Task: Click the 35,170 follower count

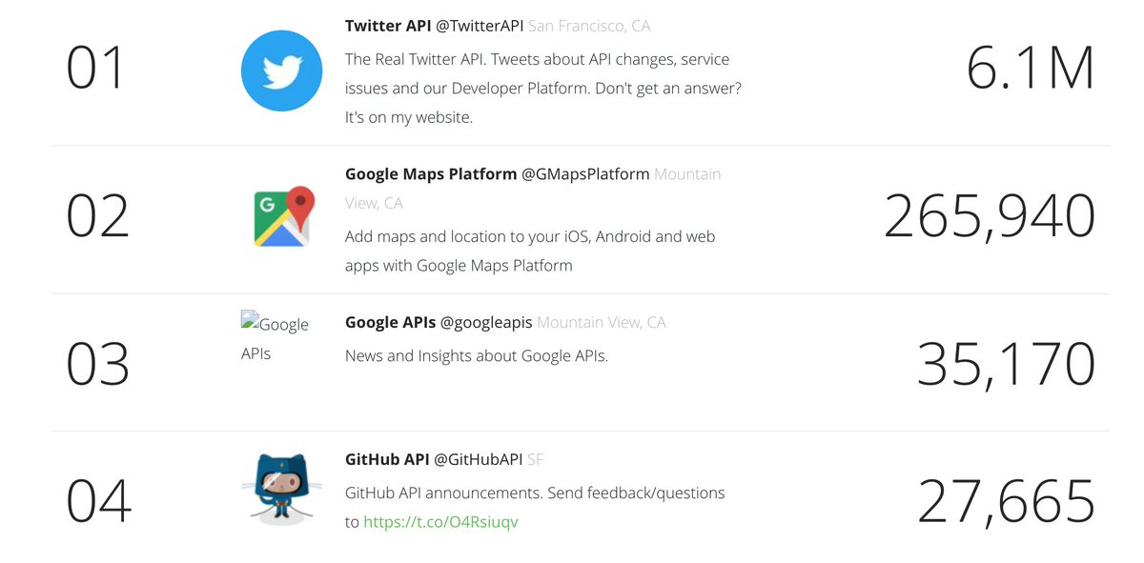Action: (x=1006, y=364)
